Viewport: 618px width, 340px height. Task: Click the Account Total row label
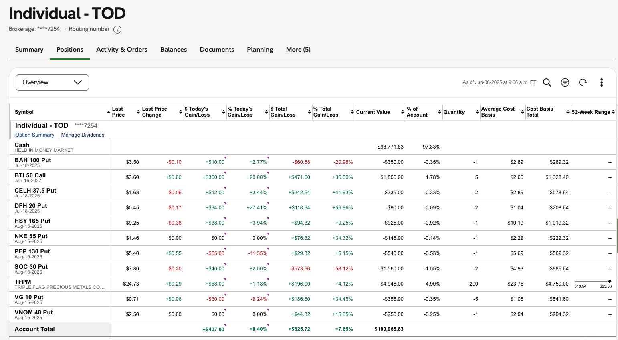(x=35, y=329)
